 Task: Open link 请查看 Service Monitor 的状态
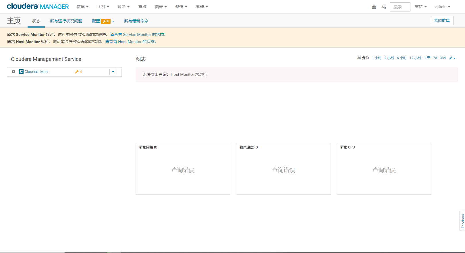pos(137,34)
